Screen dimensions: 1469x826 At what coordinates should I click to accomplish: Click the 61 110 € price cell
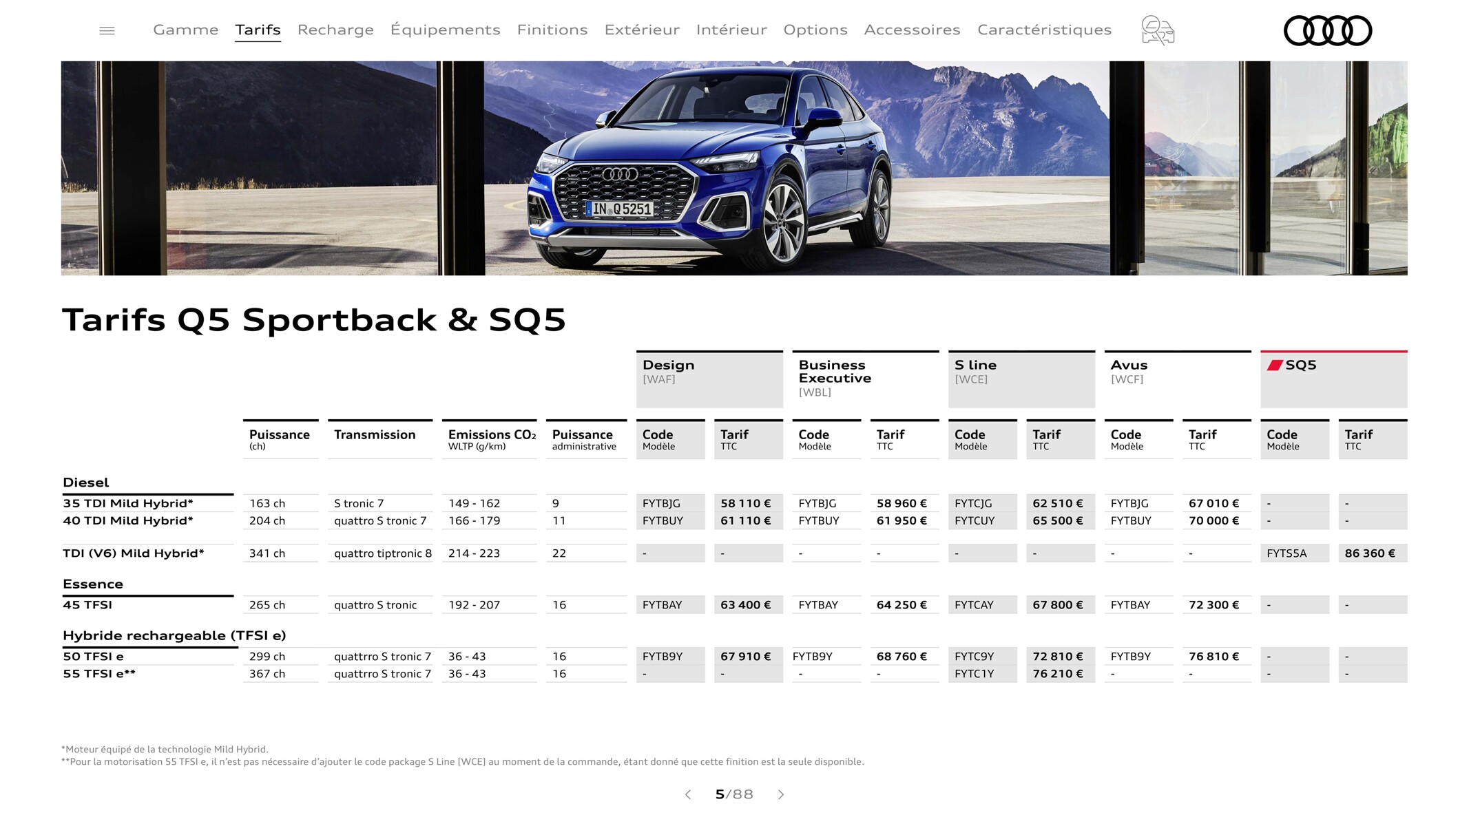click(x=746, y=520)
